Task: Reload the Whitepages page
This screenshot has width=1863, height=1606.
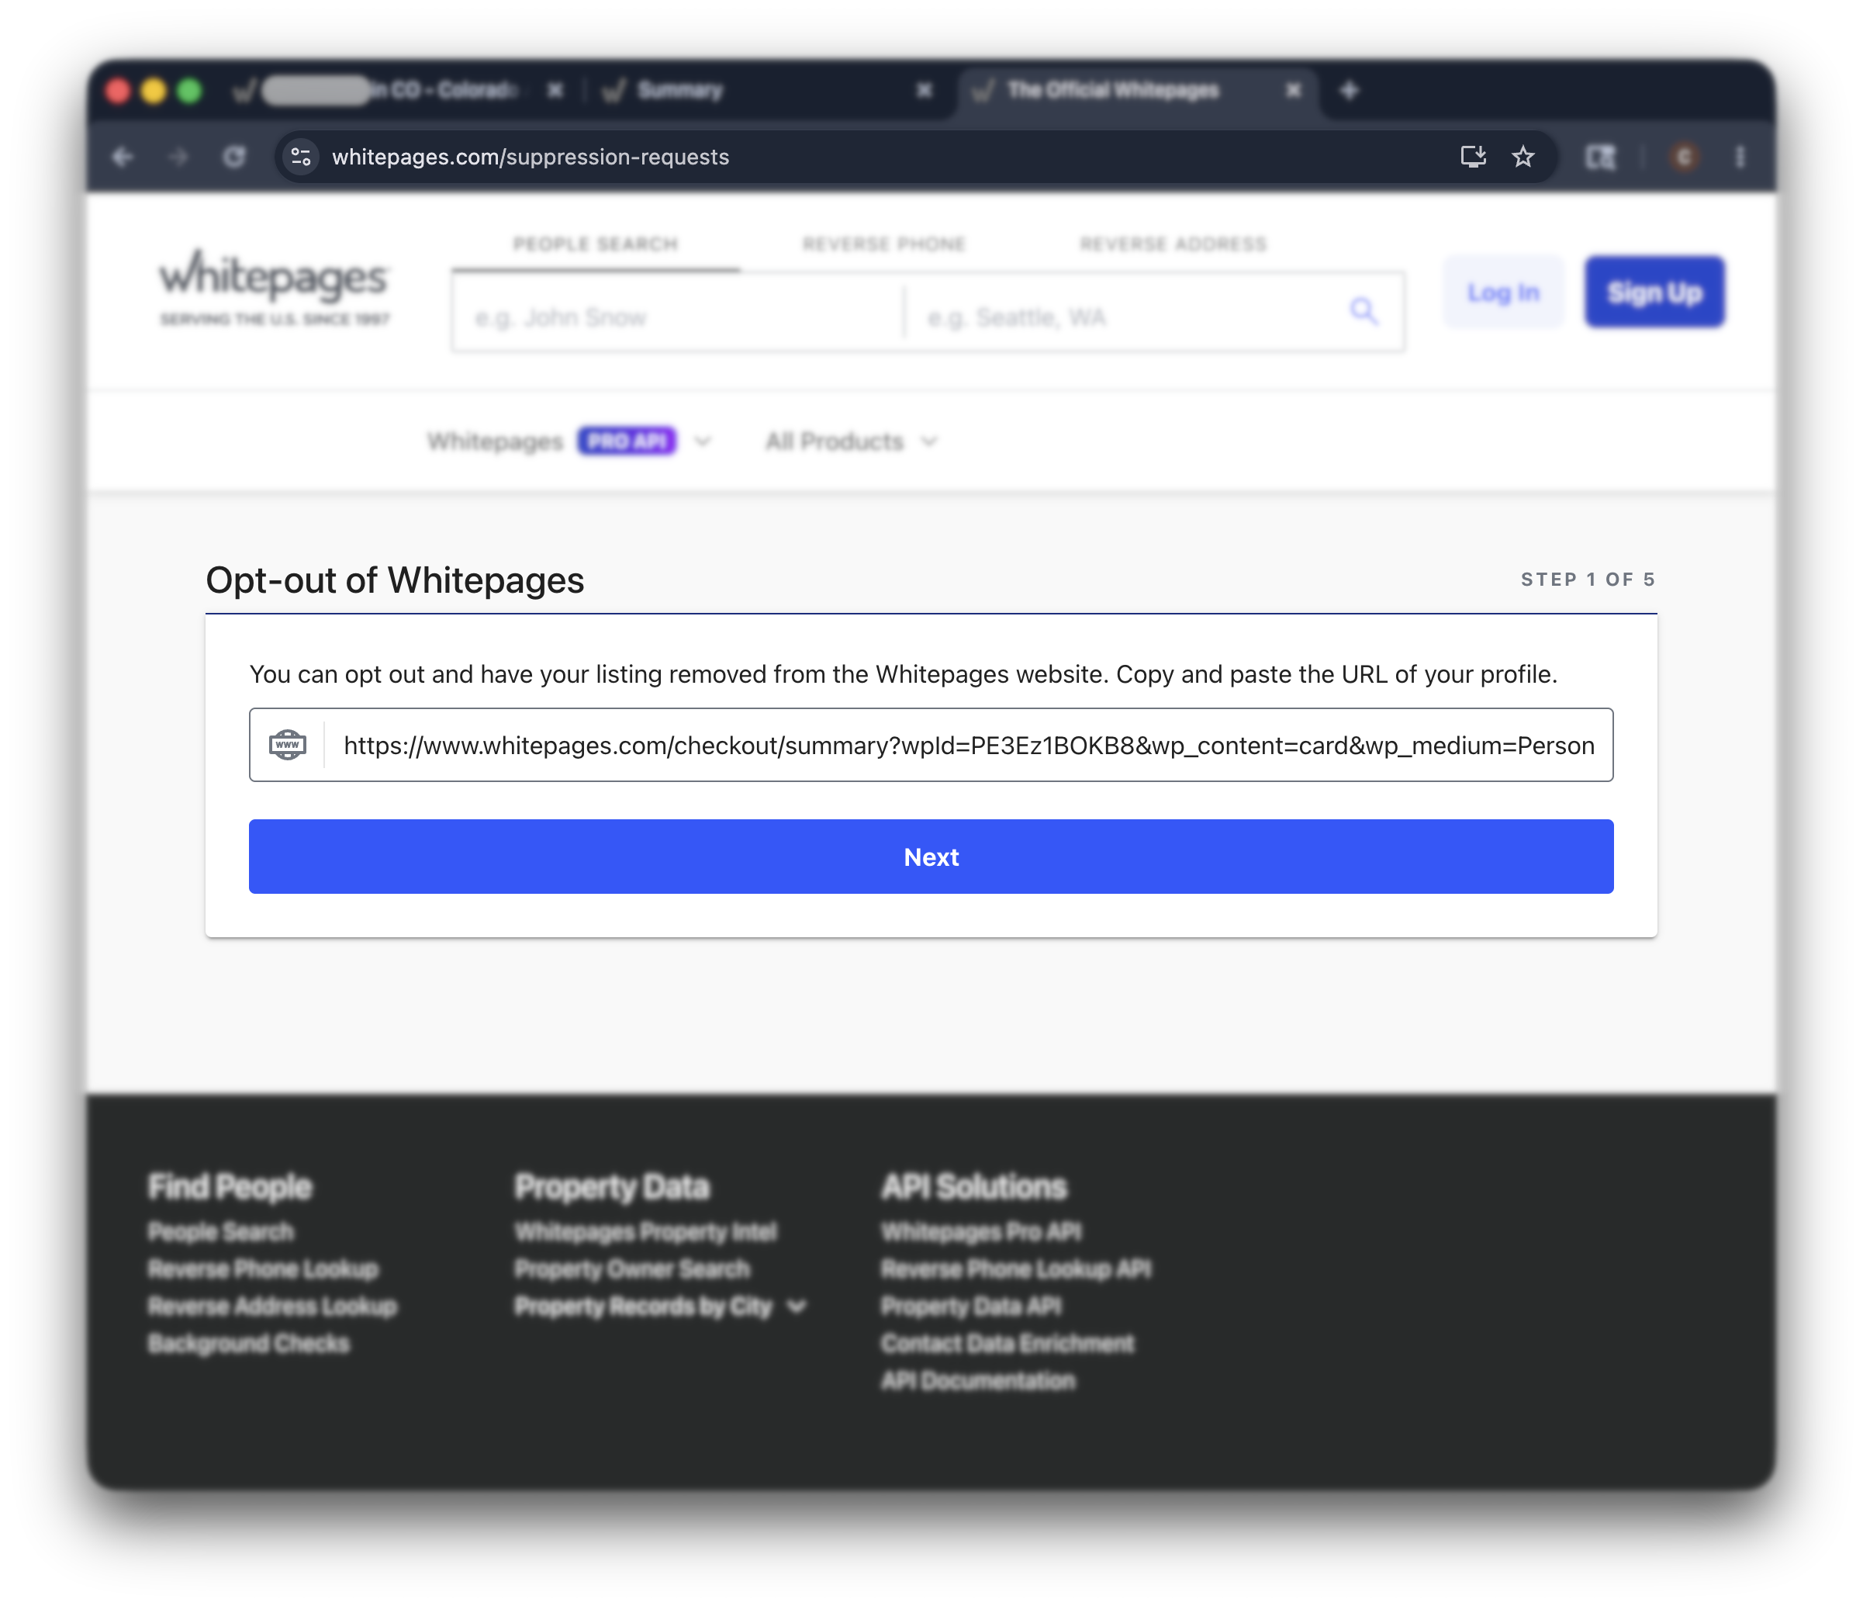Action: [x=233, y=157]
